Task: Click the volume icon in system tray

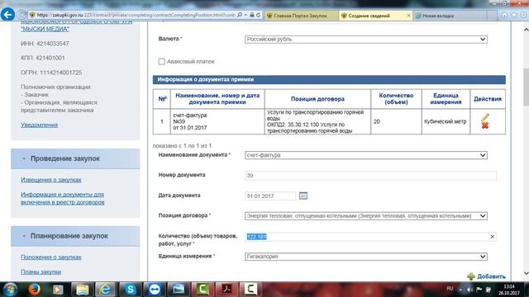Action: (469, 290)
